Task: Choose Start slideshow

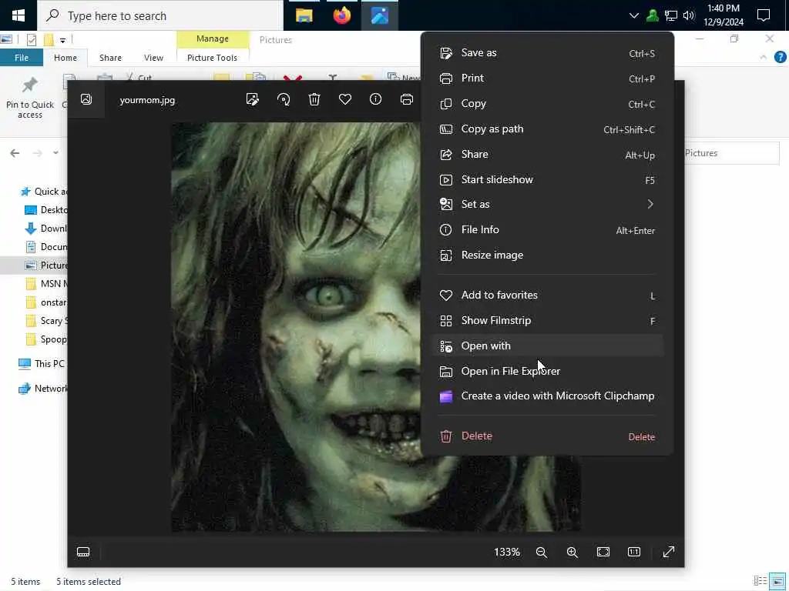Action: pos(548,180)
